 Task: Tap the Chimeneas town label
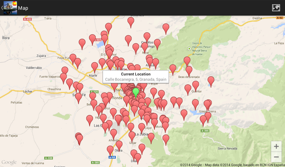32,127
